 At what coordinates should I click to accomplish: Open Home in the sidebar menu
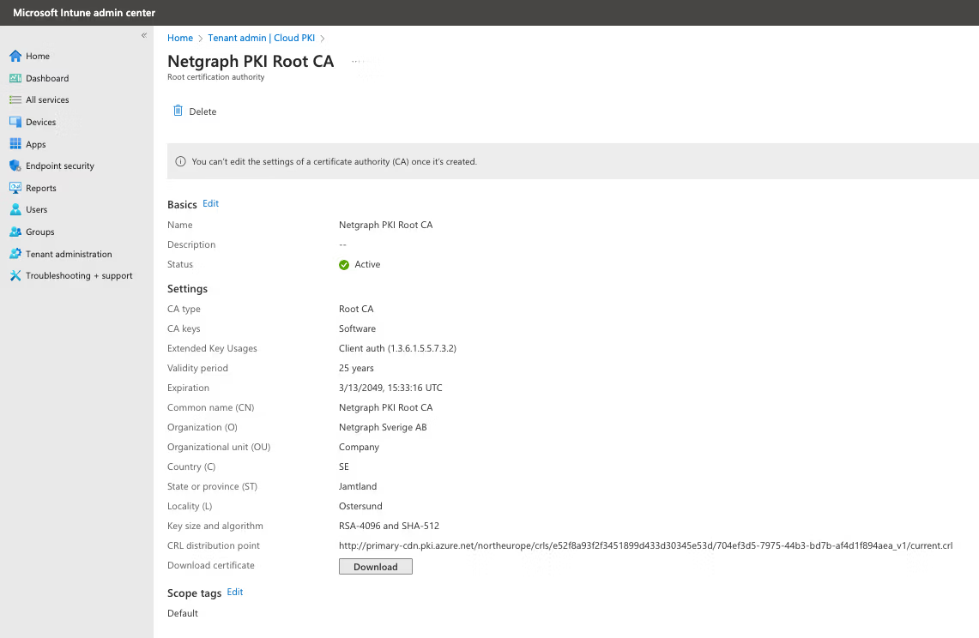click(38, 57)
